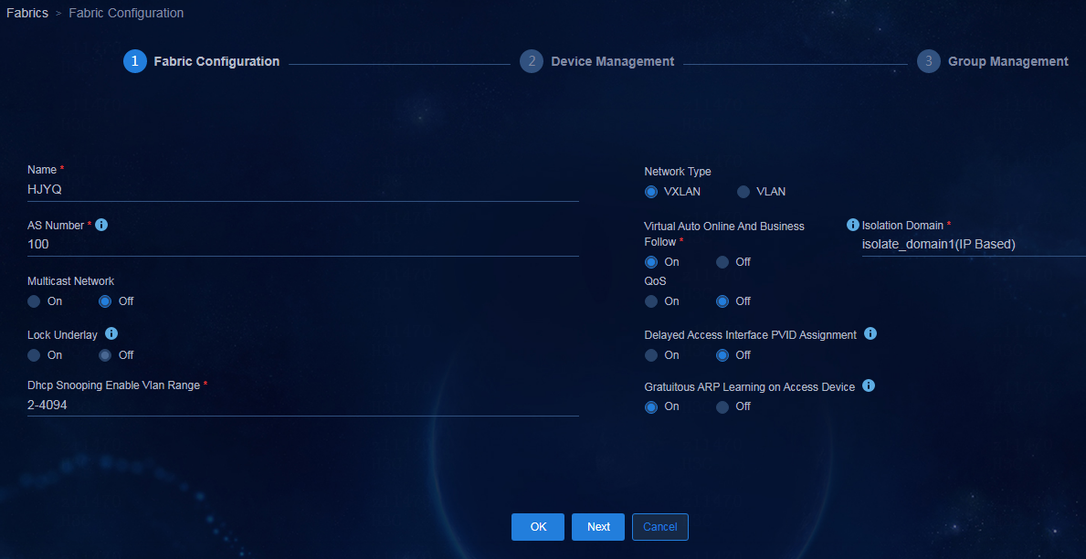
Task: Click Fabric Configuration breadcrumb text
Action: coord(126,13)
